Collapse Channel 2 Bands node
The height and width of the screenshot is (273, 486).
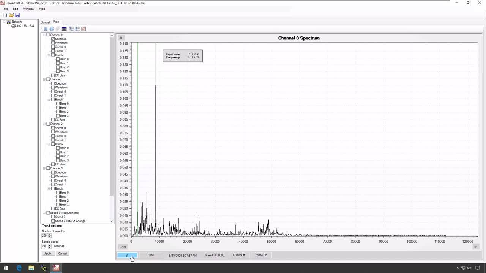[x=49, y=144]
